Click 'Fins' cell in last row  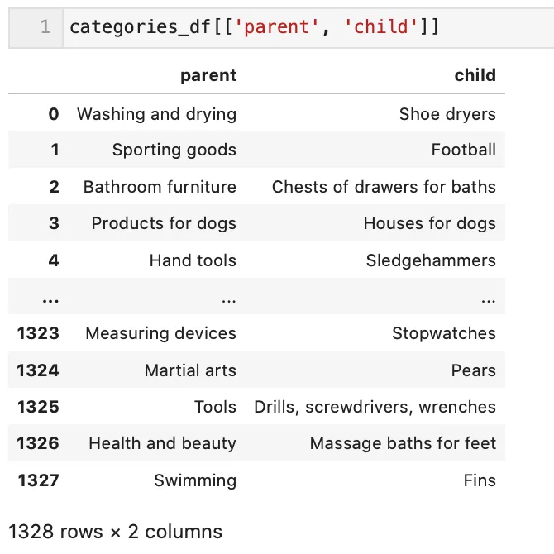(480, 480)
